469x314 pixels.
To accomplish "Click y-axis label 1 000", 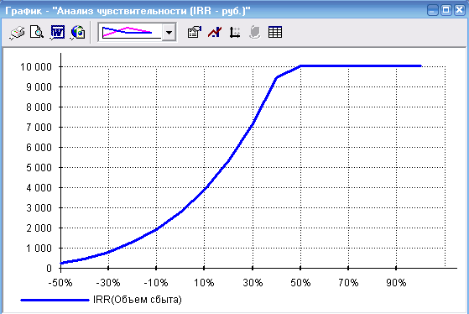I will [x=39, y=249].
